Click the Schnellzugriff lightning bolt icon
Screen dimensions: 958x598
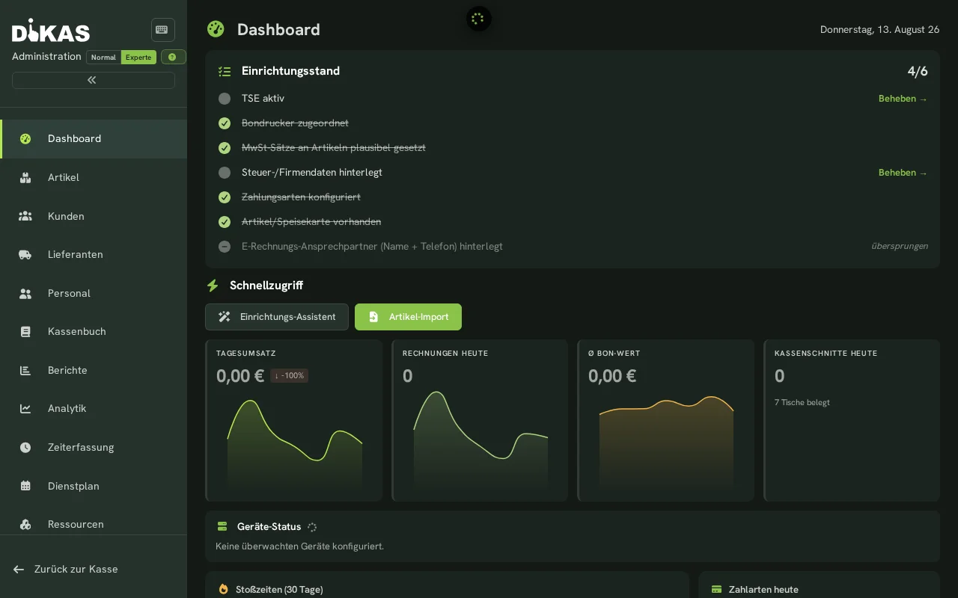coord(213,286)
